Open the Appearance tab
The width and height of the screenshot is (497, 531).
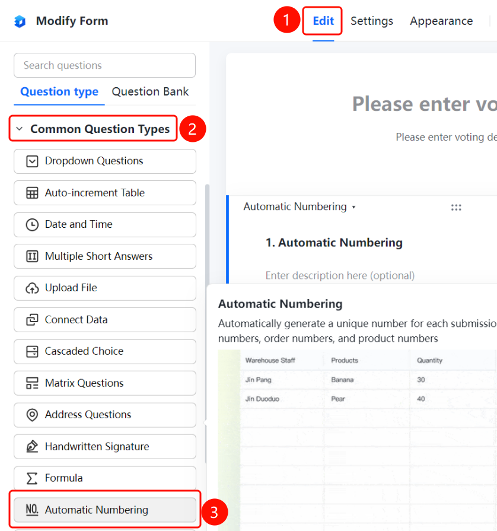tap(441, 21)
